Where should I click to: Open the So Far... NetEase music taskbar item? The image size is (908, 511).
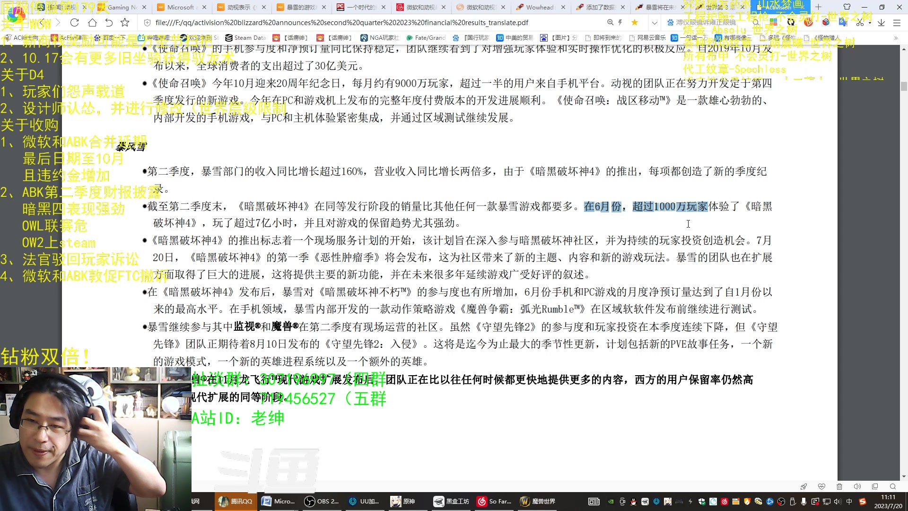pyautogui.click(x=495, y=501)
